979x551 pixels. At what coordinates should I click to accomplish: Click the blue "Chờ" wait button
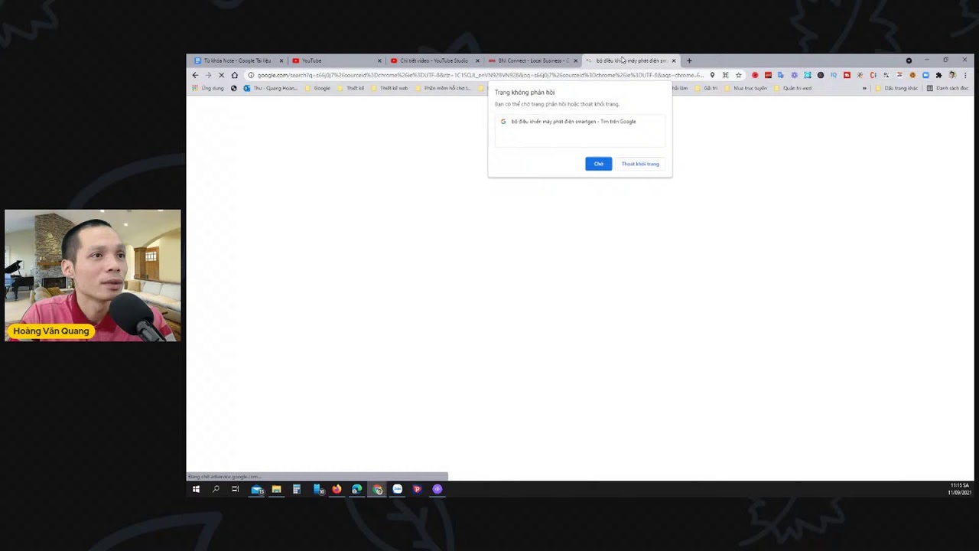click(x=598, y=164)
